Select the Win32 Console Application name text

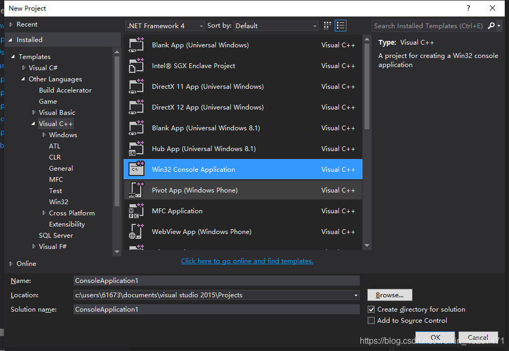pos(193,169)
